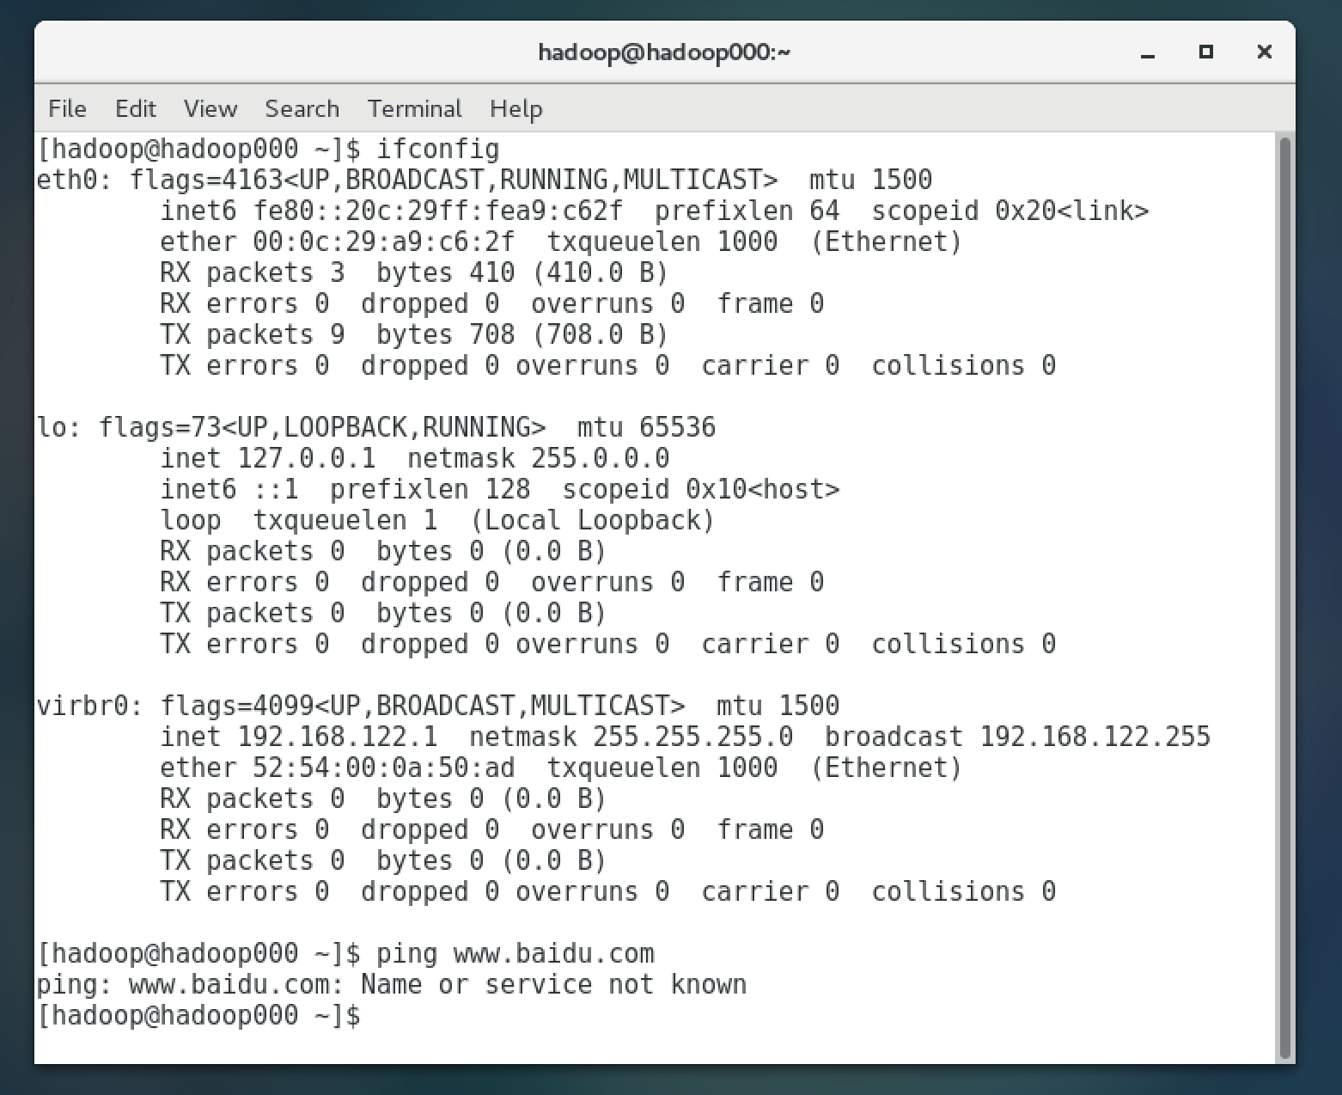Minimize the terminal window

tap(1148, 53)
